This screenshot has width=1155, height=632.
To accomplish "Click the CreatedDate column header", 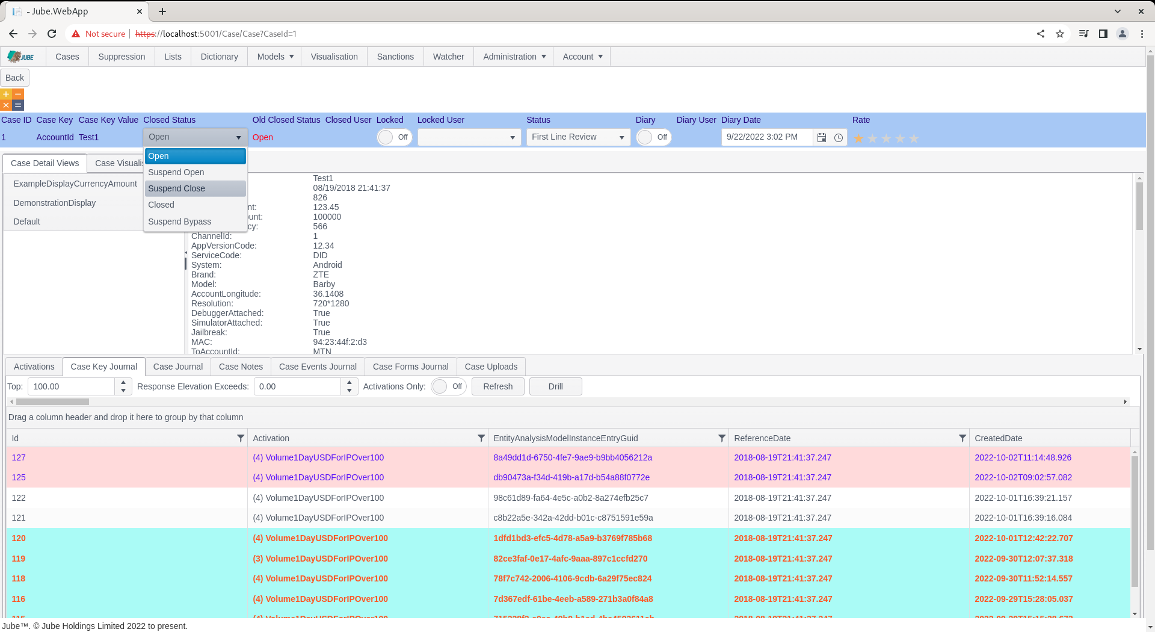I will (x=1050, y=438).
